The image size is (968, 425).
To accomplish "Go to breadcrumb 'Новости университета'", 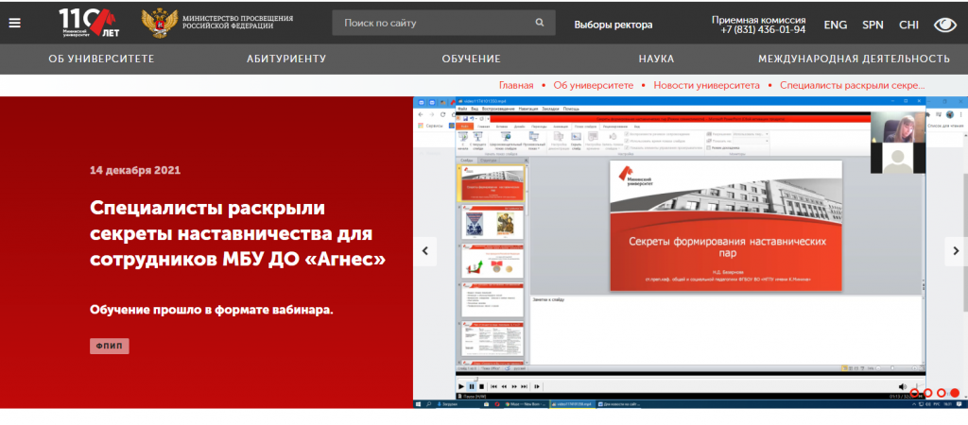I will [707, 85].
